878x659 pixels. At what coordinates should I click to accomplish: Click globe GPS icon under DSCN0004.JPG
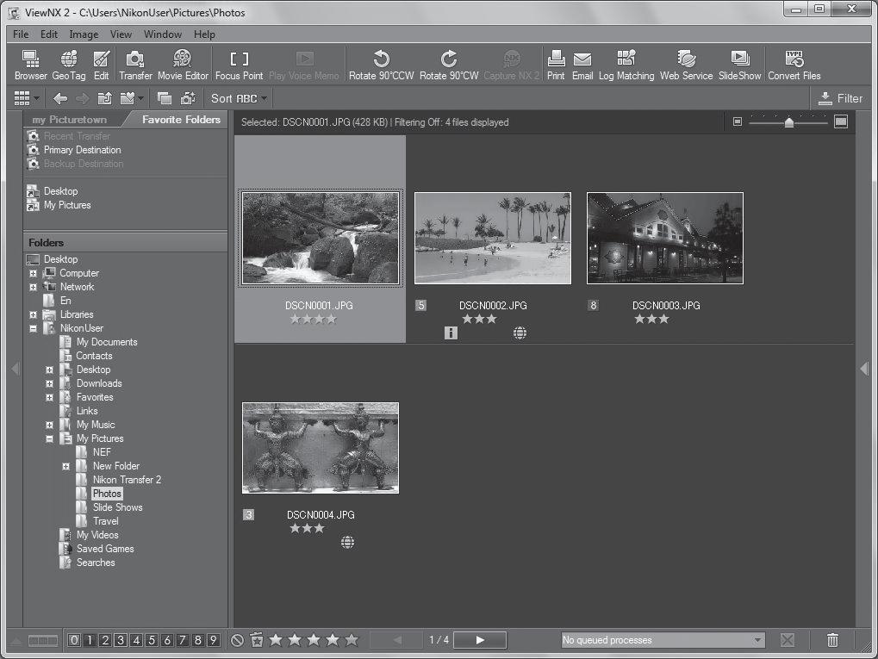point(347,542)
